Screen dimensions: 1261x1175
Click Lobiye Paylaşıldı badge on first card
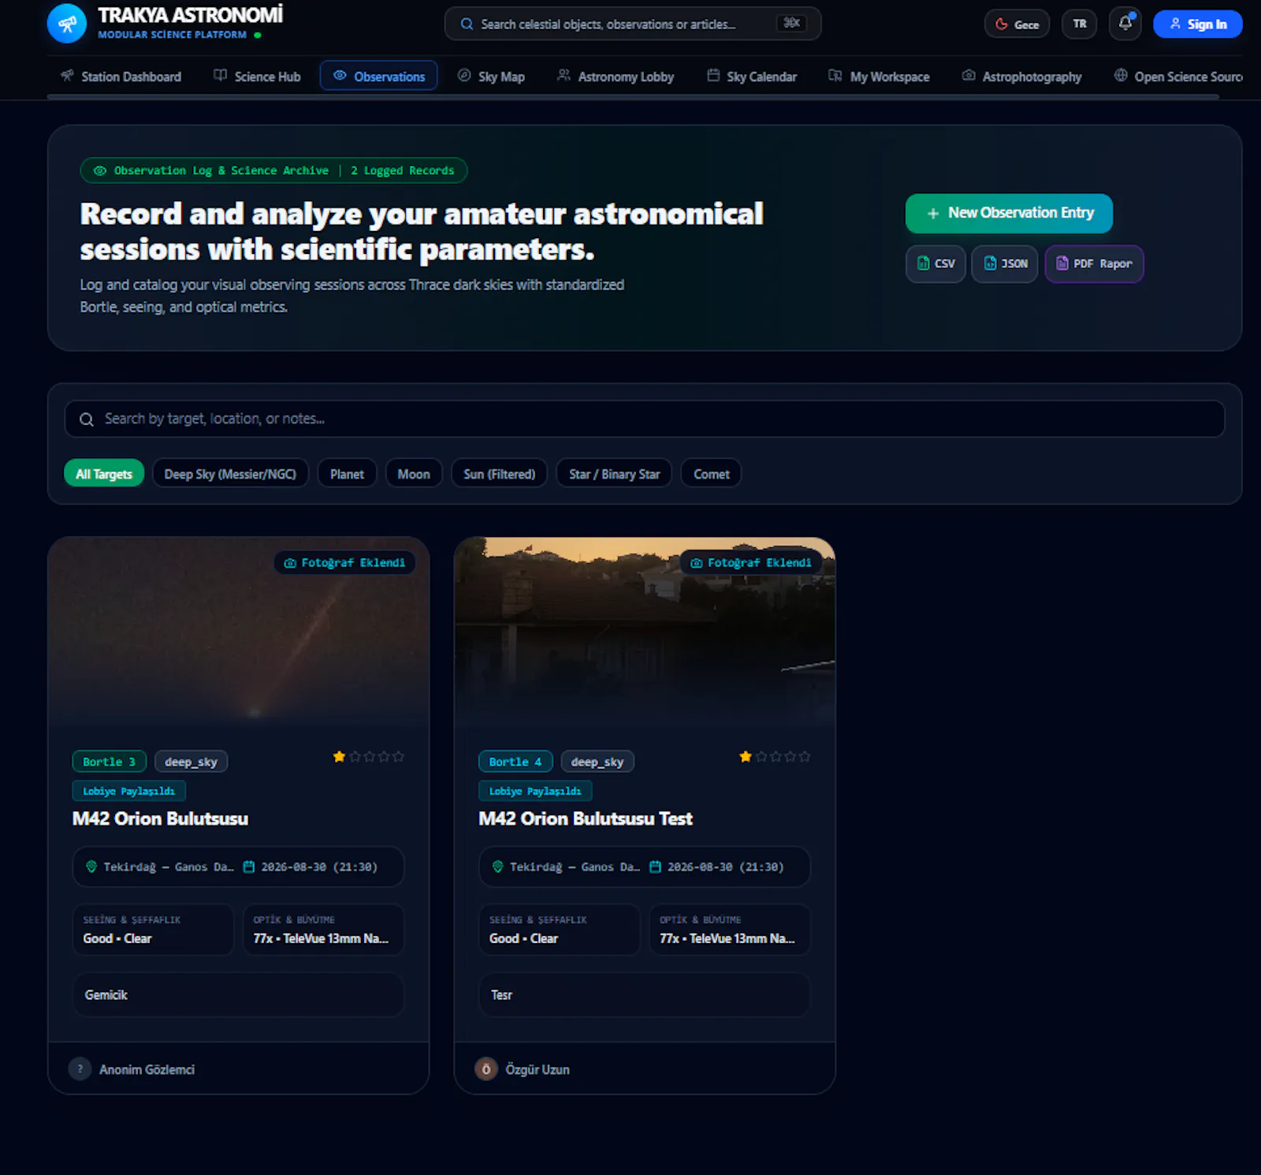point(129,791)
